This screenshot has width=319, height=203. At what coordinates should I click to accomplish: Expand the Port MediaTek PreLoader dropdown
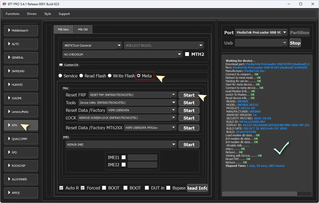pos(285,33)
